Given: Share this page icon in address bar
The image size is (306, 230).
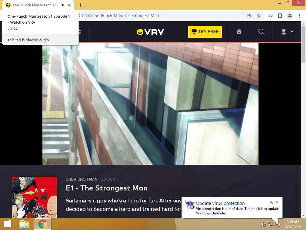Looking at the screenshot, I should pos(249,16).
